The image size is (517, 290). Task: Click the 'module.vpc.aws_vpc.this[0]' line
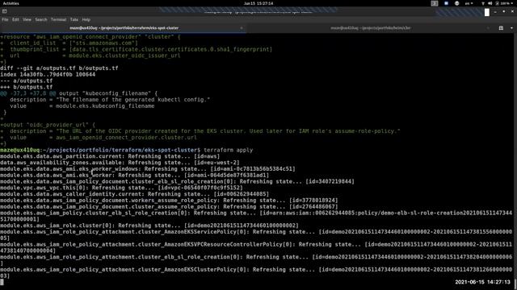121,188
